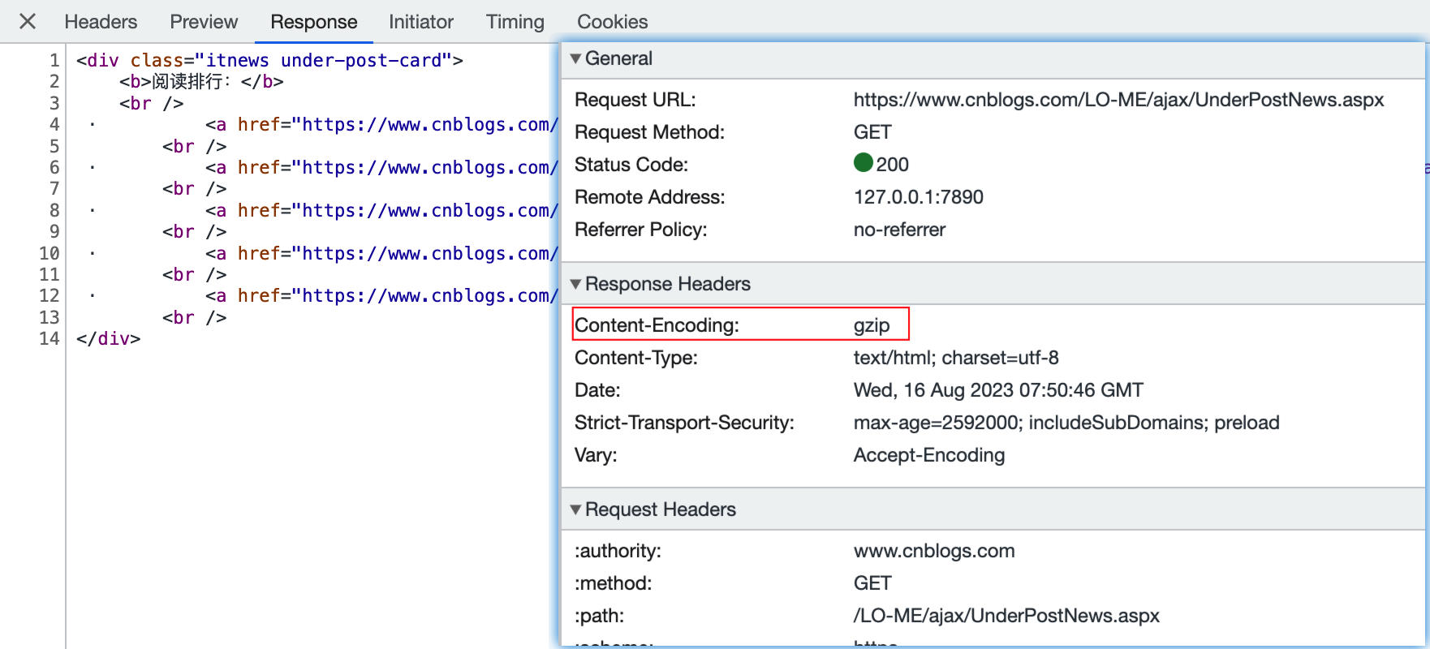Image resolution: width=1430 pixels, height=649 pixels.
Task: Click the green status code indicator dot
Action: coord(863,163)
